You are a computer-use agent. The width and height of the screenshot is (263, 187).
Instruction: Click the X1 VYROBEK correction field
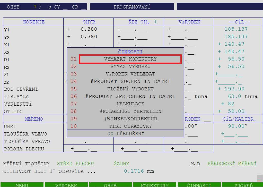181,44
